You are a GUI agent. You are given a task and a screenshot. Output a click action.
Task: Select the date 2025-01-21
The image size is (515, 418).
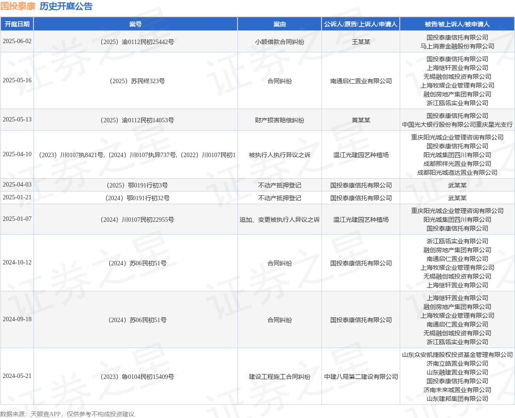coord(17,198)
